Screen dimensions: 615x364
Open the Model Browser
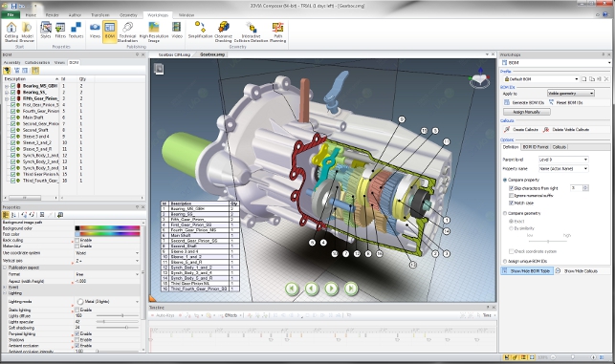click(27, 32)
